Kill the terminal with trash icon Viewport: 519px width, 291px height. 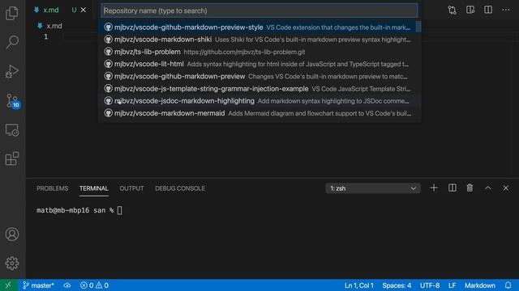470,188
